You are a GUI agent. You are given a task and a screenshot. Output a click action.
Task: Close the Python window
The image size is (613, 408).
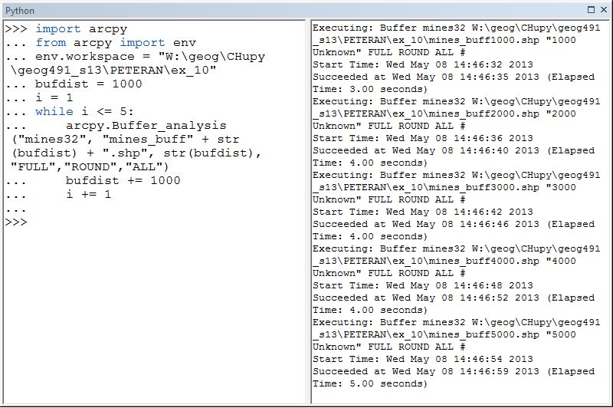604,10
